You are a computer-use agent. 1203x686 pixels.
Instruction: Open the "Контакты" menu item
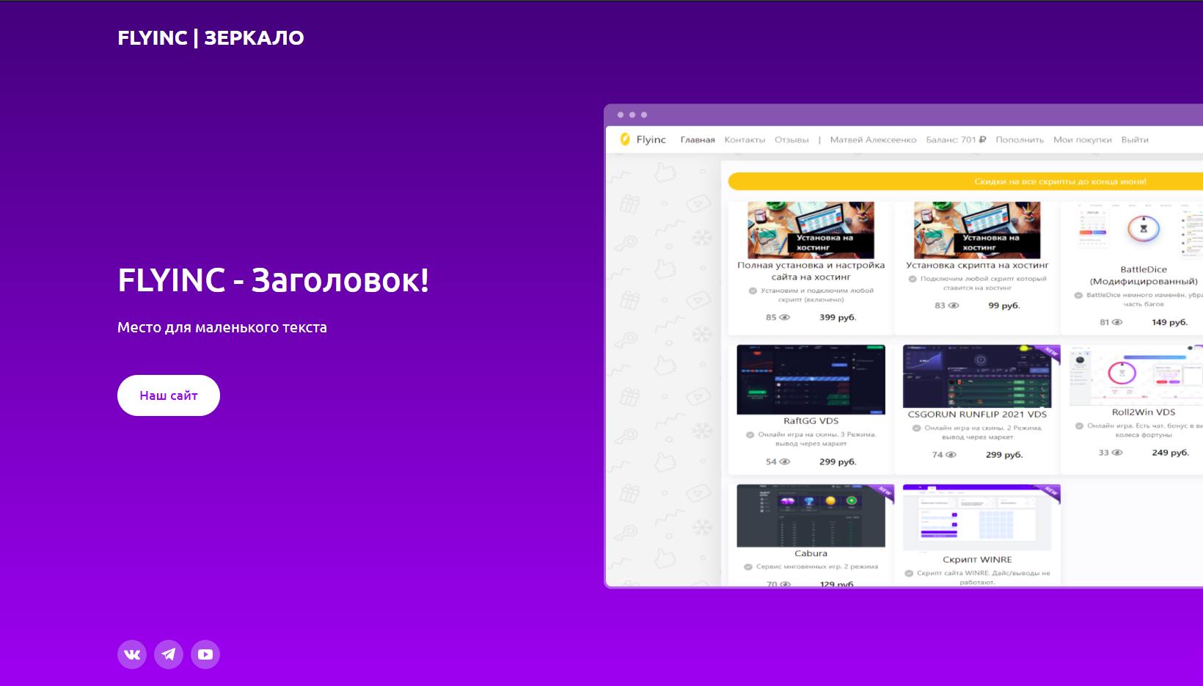(745, 140)
